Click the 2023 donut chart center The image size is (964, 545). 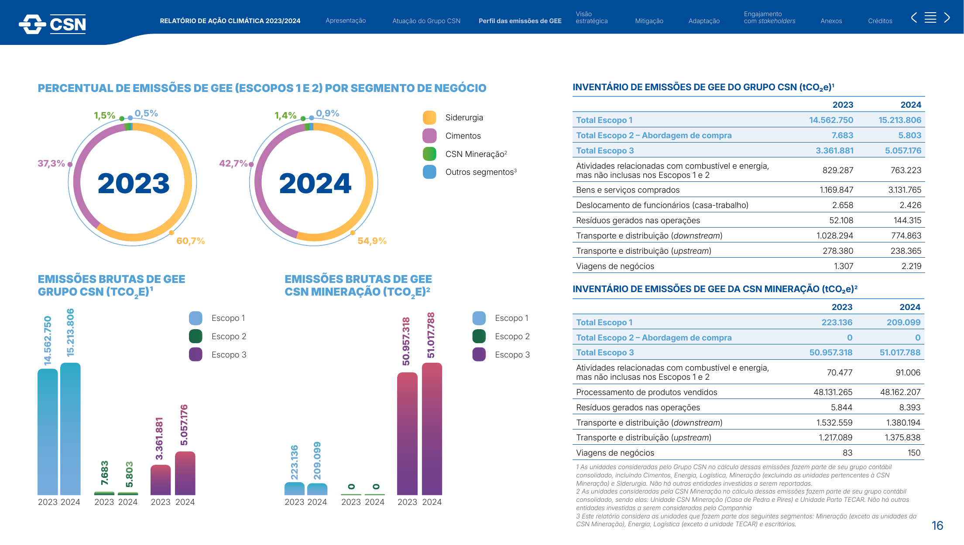(x=133, y=183)
